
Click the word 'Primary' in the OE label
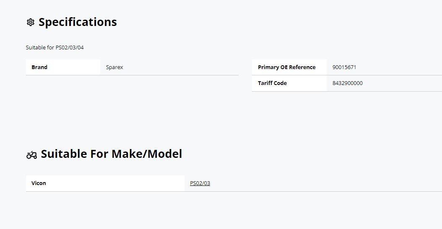coord(268,67)
